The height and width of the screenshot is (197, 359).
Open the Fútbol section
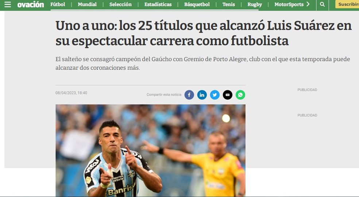click(x=58, y=4)
